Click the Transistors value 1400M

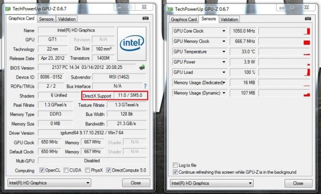[x=103, y=58]
